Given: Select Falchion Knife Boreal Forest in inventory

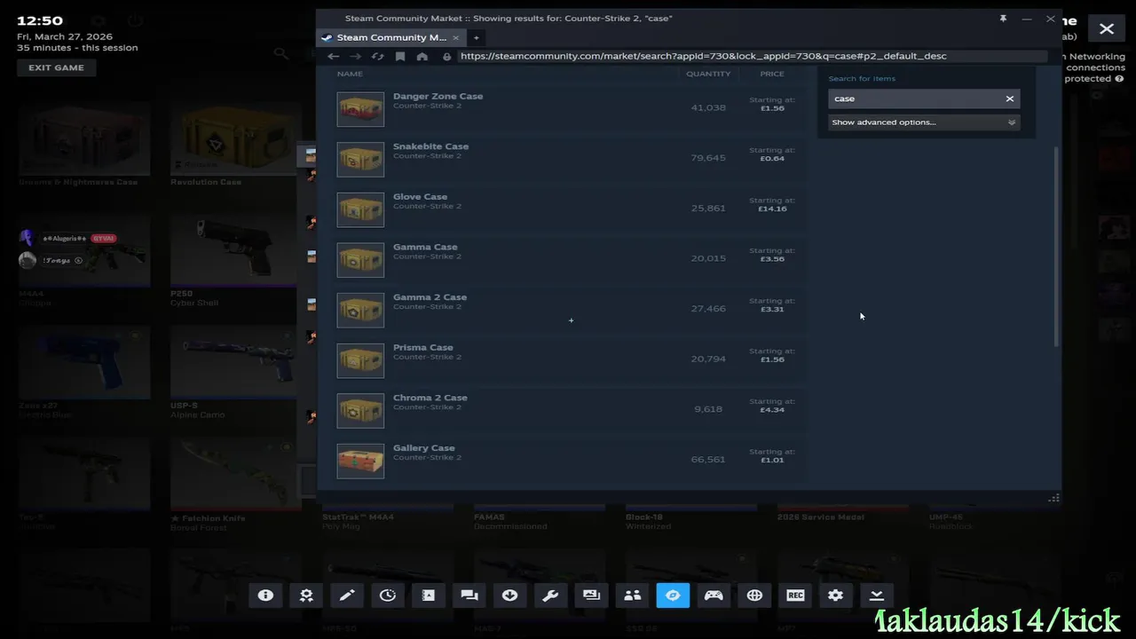Looking at the screenshot, I should (x=234, y=485).
